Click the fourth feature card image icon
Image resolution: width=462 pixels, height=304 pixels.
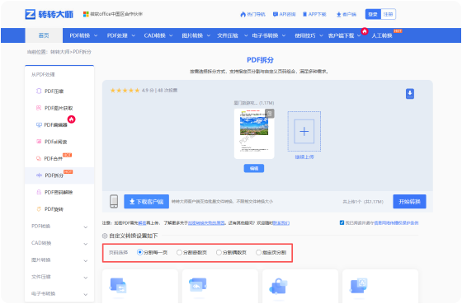click(359, 285)
